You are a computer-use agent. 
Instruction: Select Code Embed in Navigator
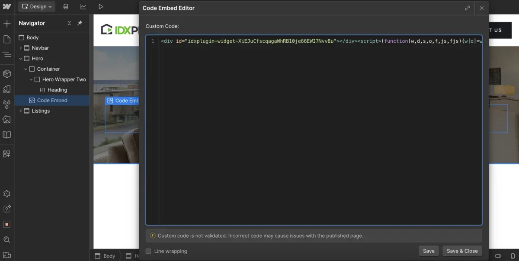[x=52, y=100]
